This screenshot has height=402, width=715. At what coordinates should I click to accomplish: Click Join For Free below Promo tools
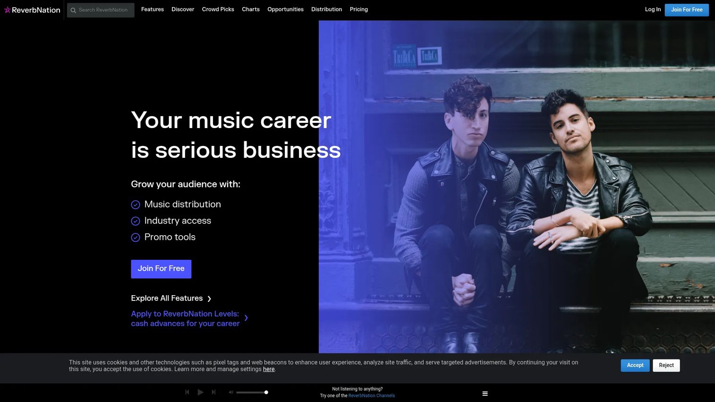click(x=161, y=269)
